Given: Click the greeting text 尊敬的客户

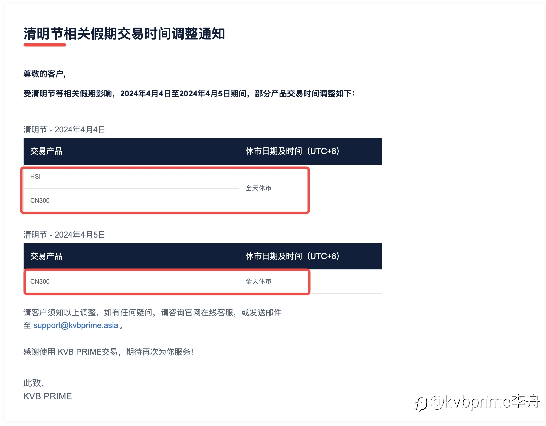Looking at the screenshot, I should tap(44, 74).
